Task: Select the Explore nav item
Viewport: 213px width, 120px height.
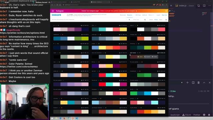Action: (129, 15)
